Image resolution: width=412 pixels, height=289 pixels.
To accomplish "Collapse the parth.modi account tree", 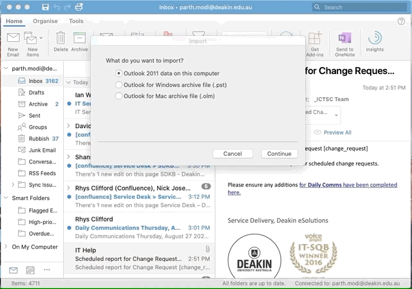I will 6,69.
